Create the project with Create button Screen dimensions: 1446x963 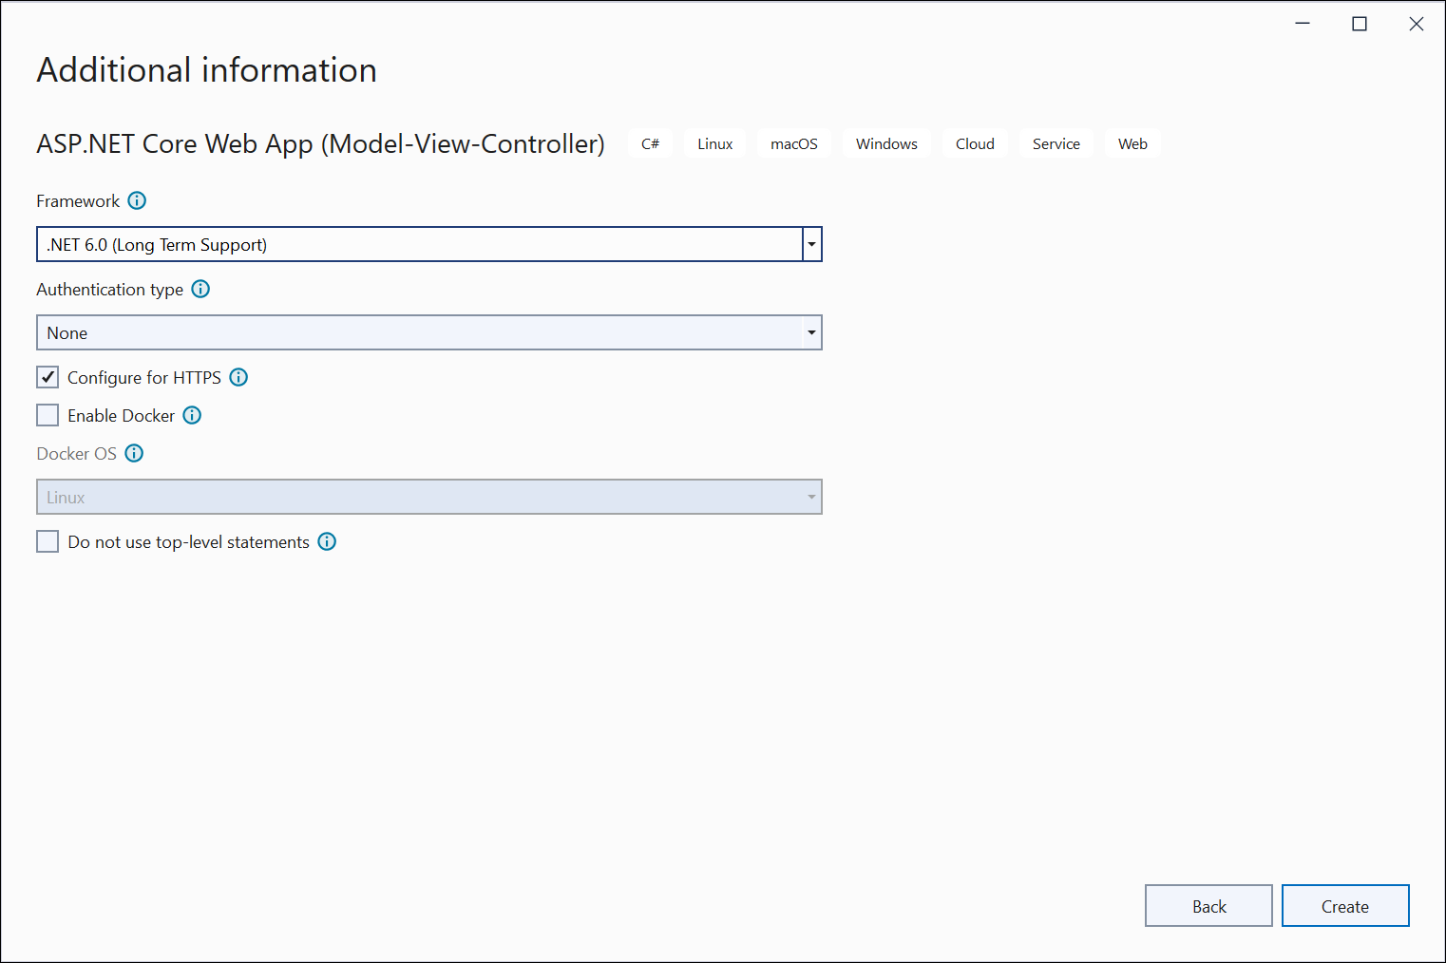1345,906
